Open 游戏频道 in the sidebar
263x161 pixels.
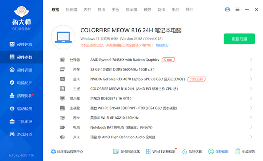pos(21,134)
